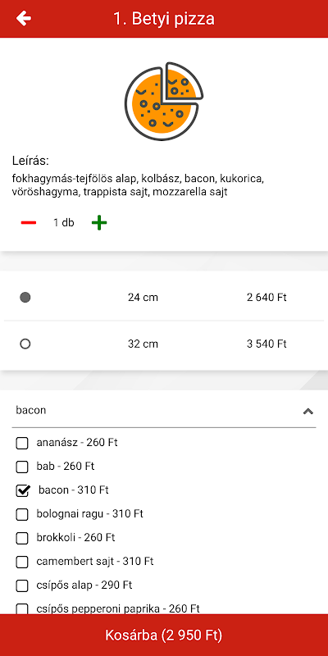The width and height of the screenshot is (328, 656).
Task: Tap the 1 db quantity label
Action: click(64, 222)
